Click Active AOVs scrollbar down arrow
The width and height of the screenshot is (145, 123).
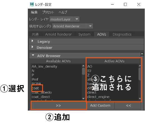click(140, 99)
